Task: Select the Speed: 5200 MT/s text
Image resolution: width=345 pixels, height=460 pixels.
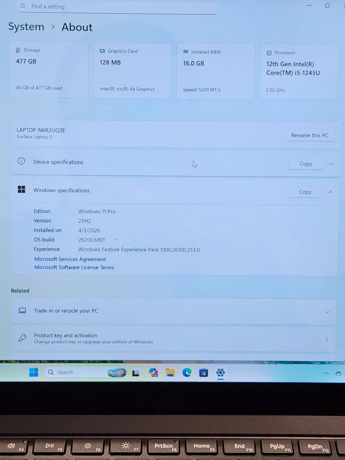Action: pyautogui.click(x=202, y=90)
